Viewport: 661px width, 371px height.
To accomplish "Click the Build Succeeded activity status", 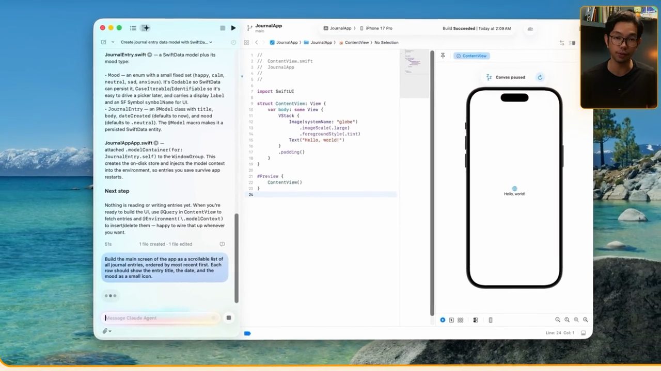I will 477,28.
